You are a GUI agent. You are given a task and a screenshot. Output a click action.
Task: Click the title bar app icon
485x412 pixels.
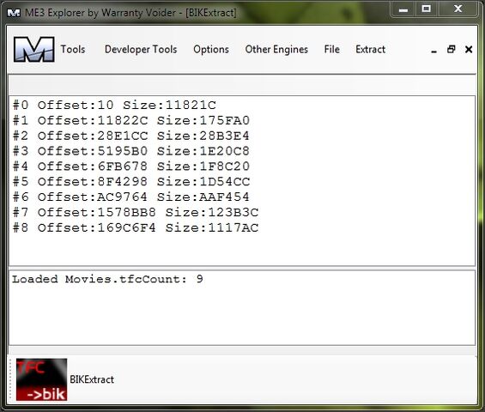click(x=14, y=13)
